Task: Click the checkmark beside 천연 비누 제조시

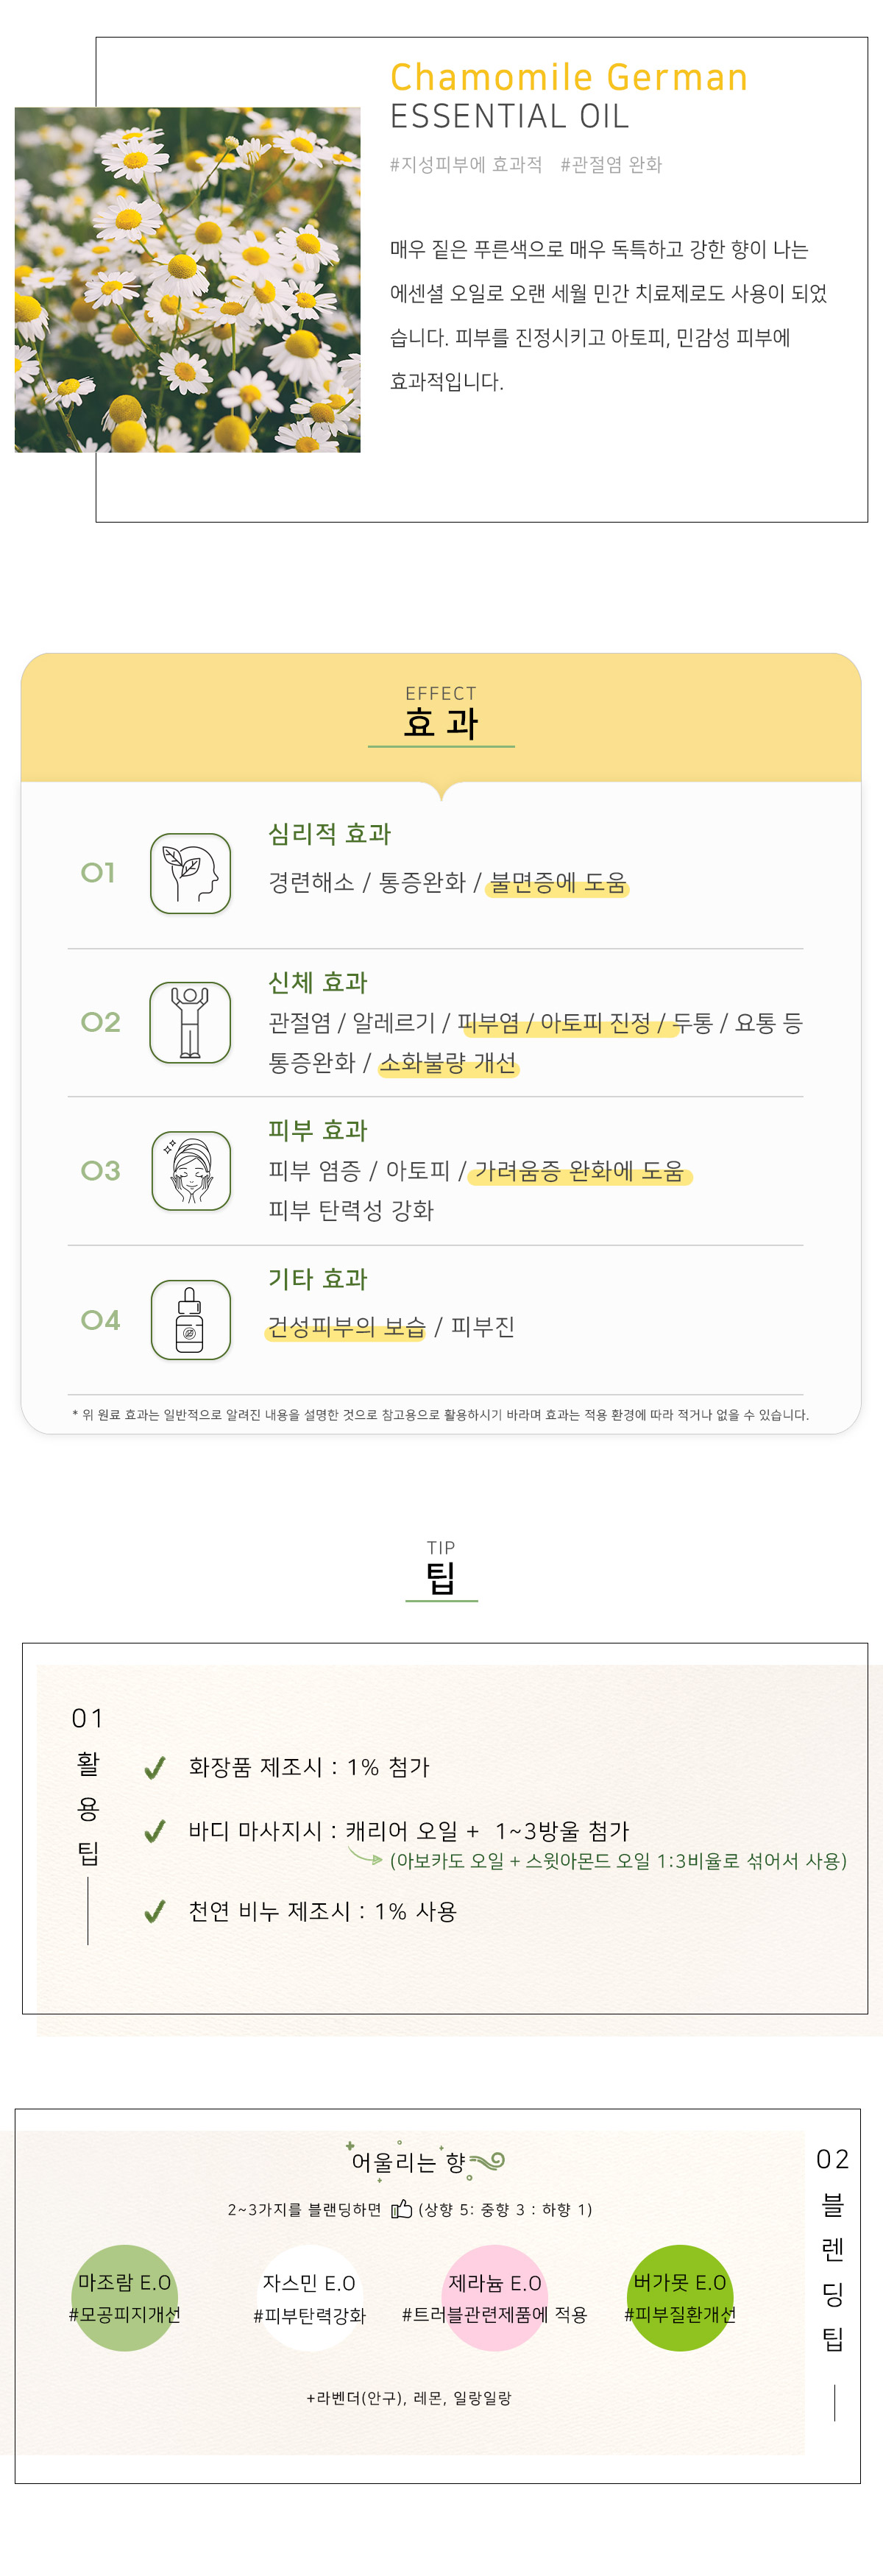Action: pos(154,1912)
